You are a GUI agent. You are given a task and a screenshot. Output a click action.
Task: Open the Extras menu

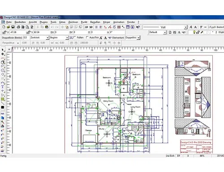pyautogui.click(x=62, y=22)
